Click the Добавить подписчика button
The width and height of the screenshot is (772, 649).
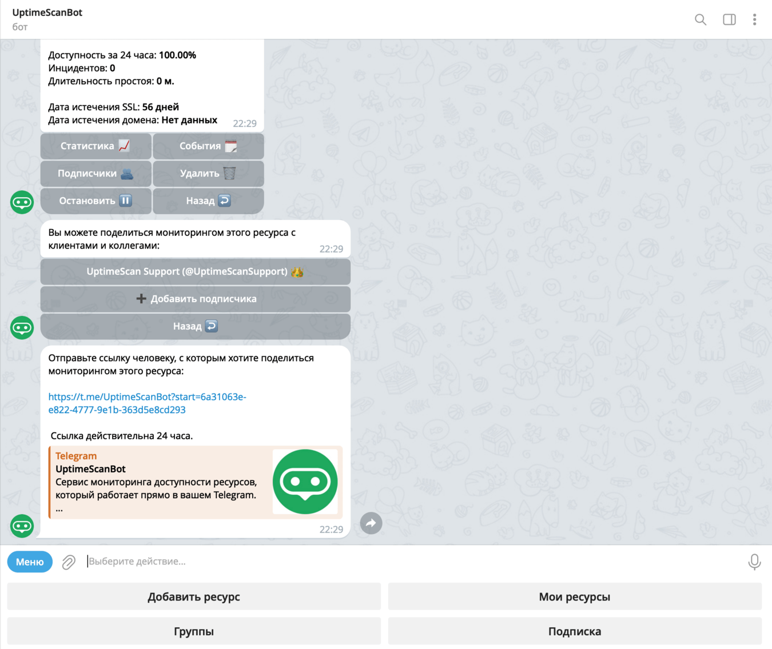(x=195, y=299)
